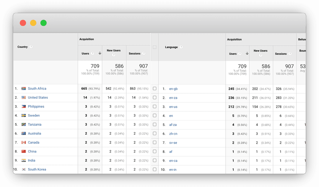
Task: Click help icon below New Users in Language table
Action: pos(261,55)
